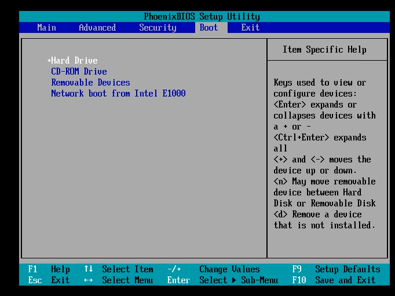Click the Sub-Menu triangle arrow icon
This screenshot has width=395, height=296.
click(x=235, y=280)
